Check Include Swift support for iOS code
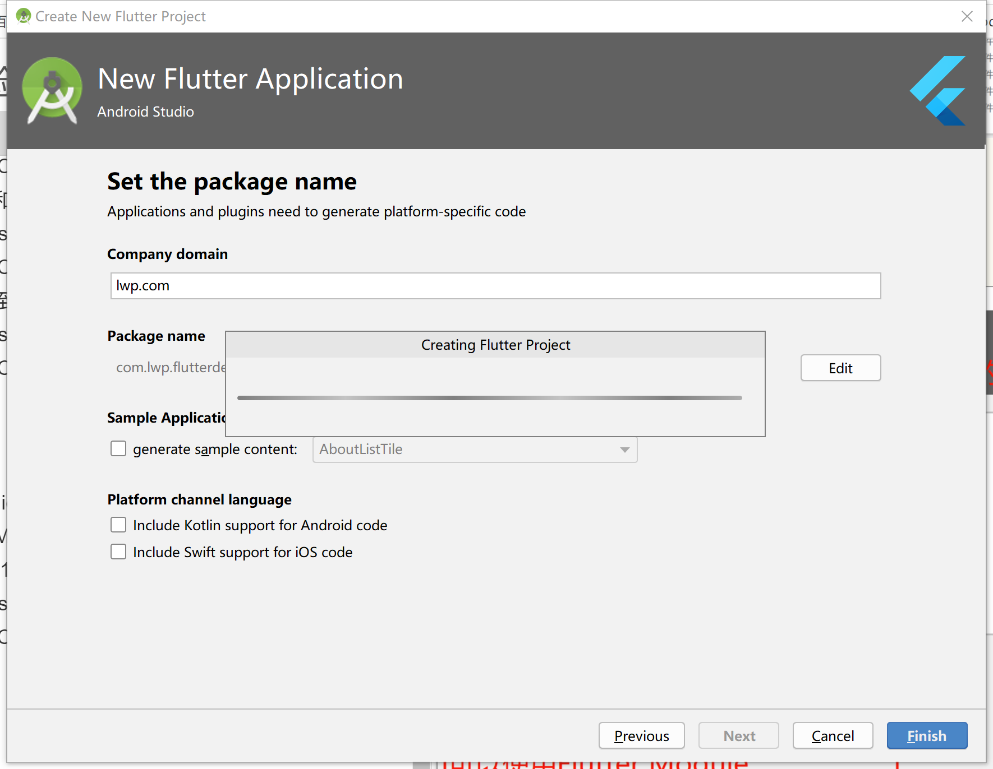Image resolution: width=993 pixels, height=769 pixels. coord(118,552)
